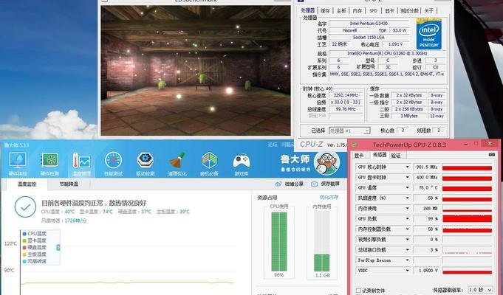The height and width of the screenshot is (295, 503).
Task: Toggle 硬盘温度 legend entry
Action: click(x=35, y=248)
